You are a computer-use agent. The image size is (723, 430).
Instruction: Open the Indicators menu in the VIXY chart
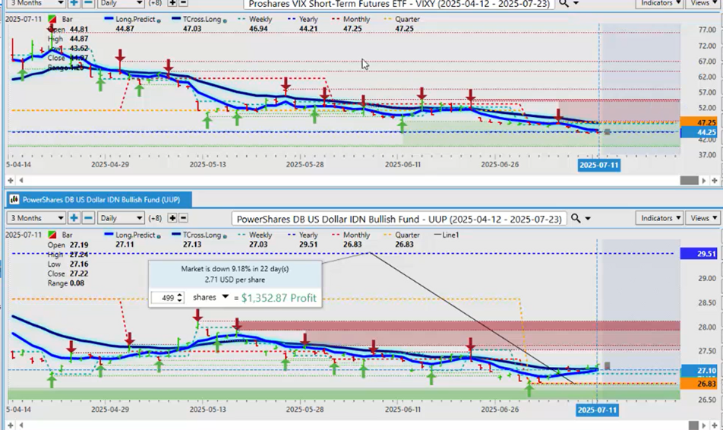pyautogui.click(x=660, y=3)
